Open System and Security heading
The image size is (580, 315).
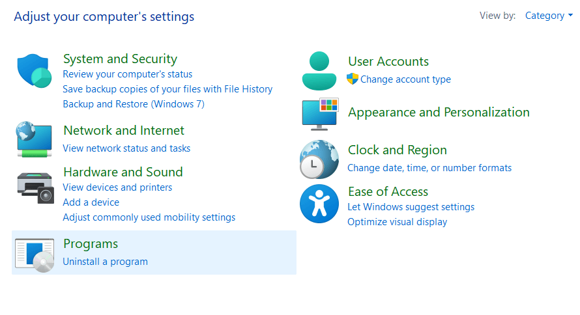coord(120,59)
